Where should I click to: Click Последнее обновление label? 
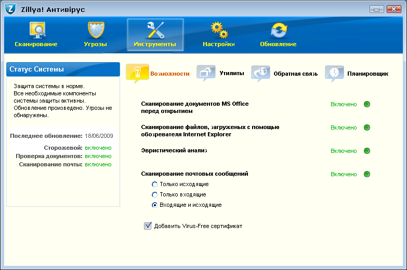(46, 136)
